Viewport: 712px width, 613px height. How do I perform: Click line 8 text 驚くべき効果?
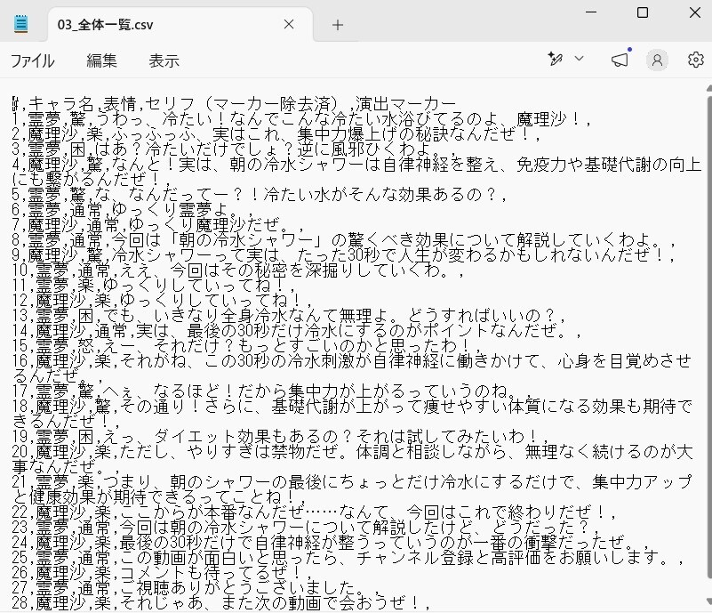point(397,239)
